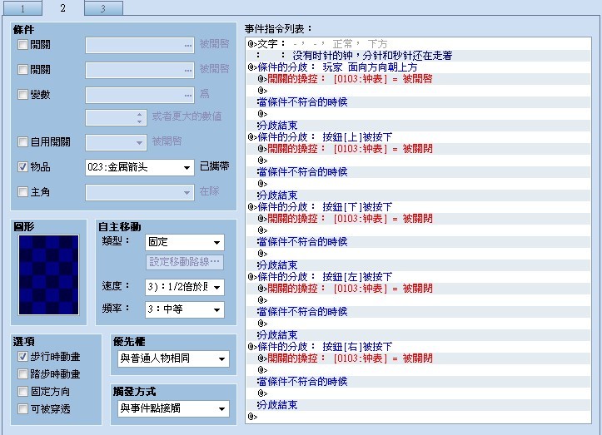Enable the 固定方向 option
This screenshot has height=435, width=602.
coord(22,392)
